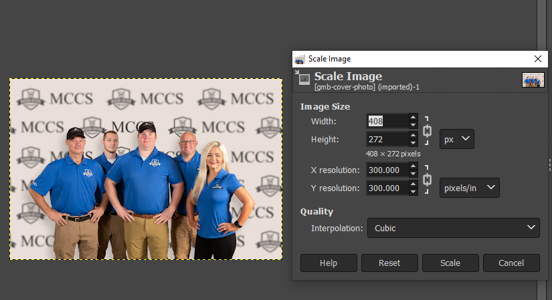Click the Width input field
The width and height of the screenshot is (552, 300).
pyautogui.click(x=387, y=121)
